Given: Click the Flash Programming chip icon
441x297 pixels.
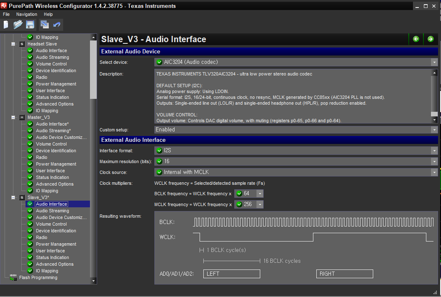Looking at the screenshot, I should pyautogui.click(x=13, y=277).
